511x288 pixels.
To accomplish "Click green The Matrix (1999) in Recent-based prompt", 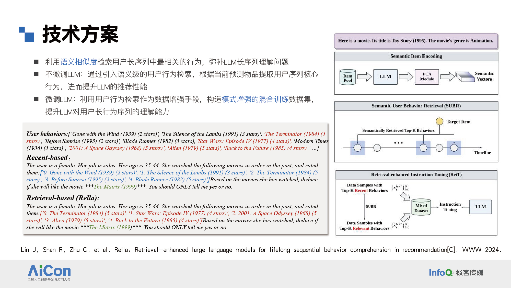I will (x=115, y=187).
